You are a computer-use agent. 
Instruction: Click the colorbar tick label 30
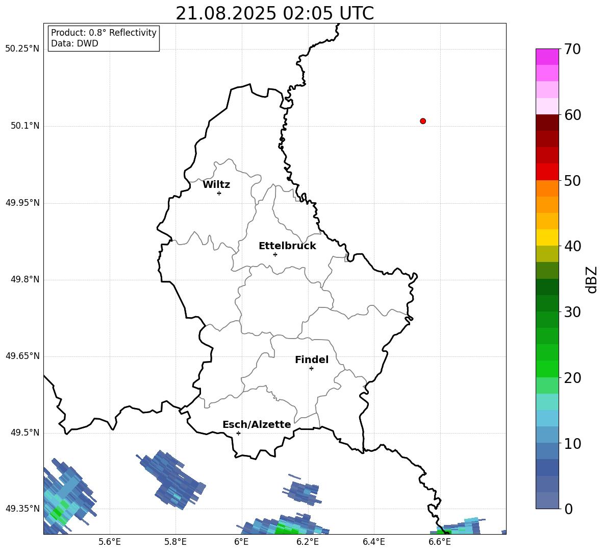point(572,312)
